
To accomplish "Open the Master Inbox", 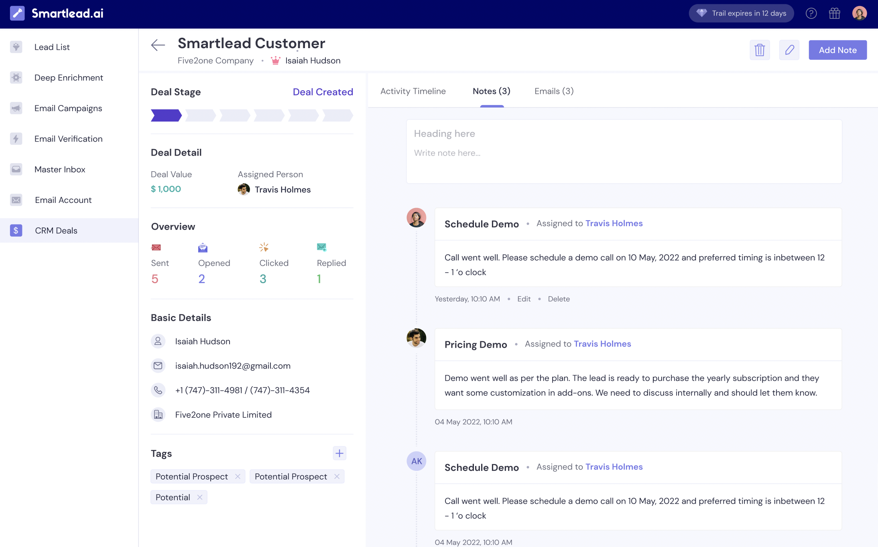I will [59, 169].
